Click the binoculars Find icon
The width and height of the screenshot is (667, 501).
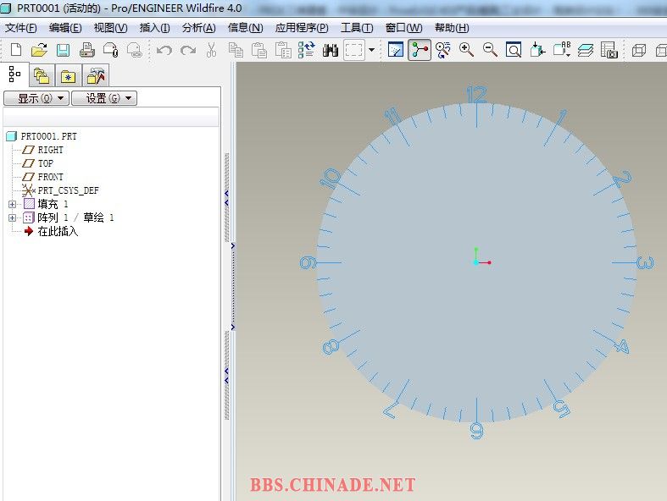pos(331,50)
